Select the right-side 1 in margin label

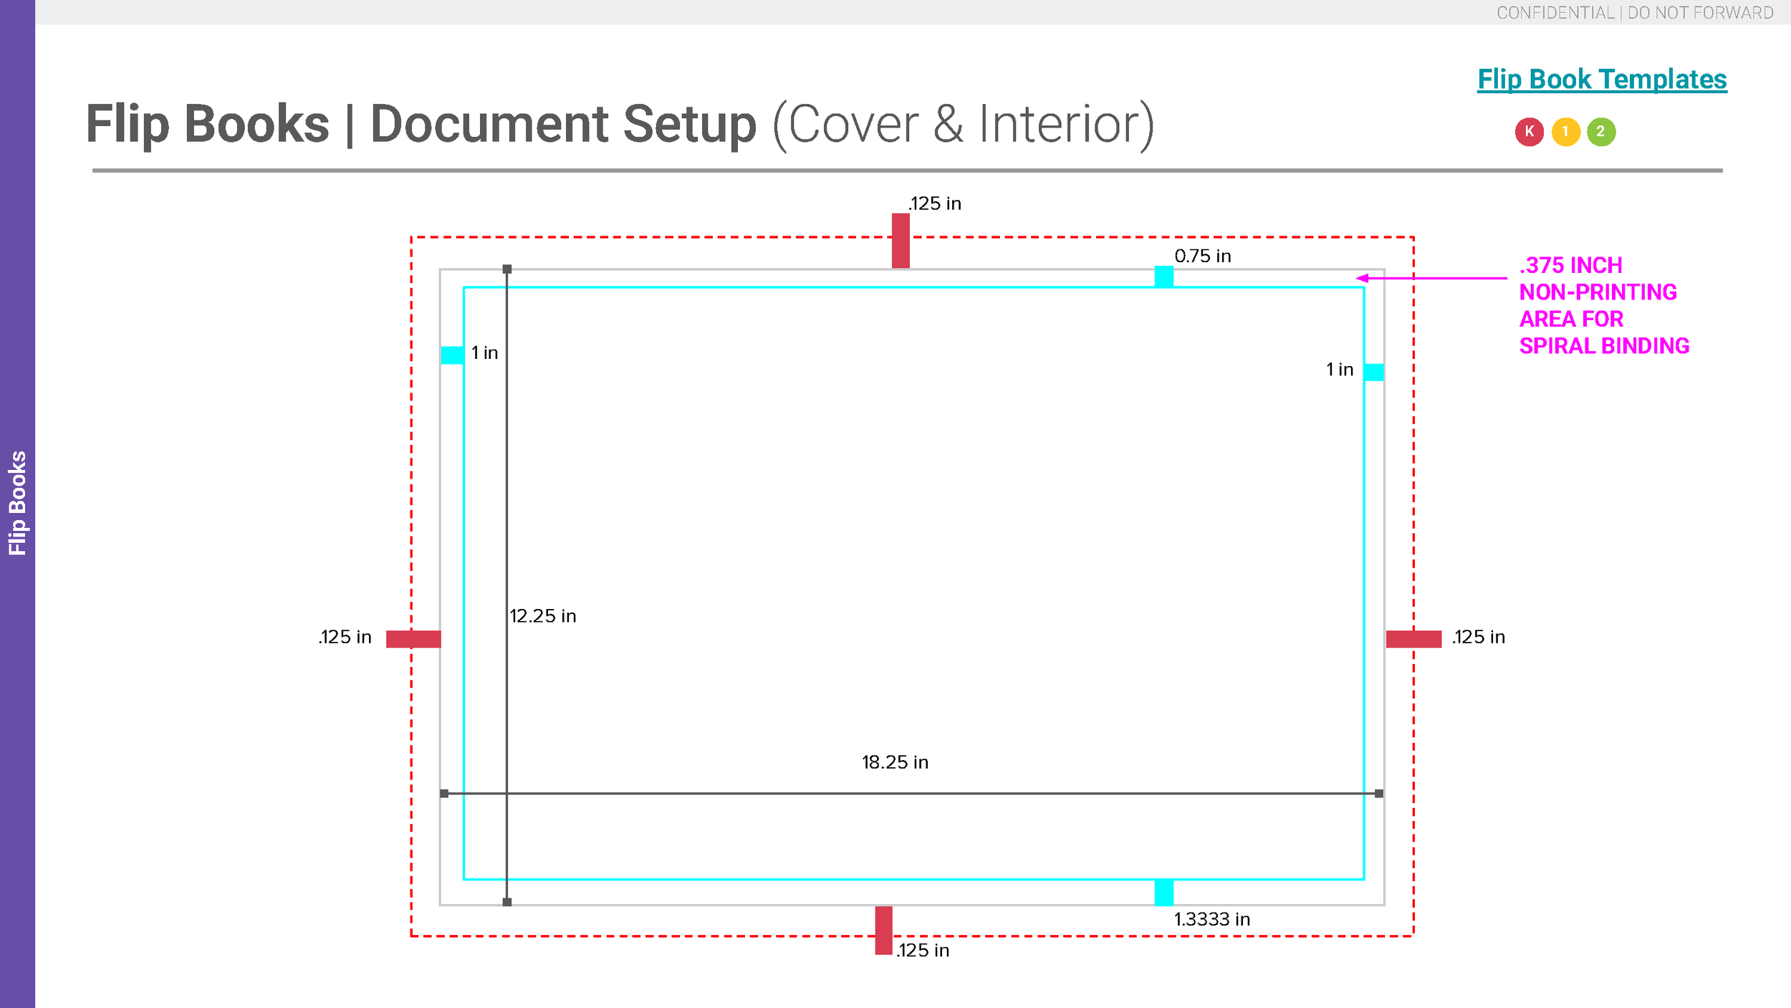(1340, 370)
